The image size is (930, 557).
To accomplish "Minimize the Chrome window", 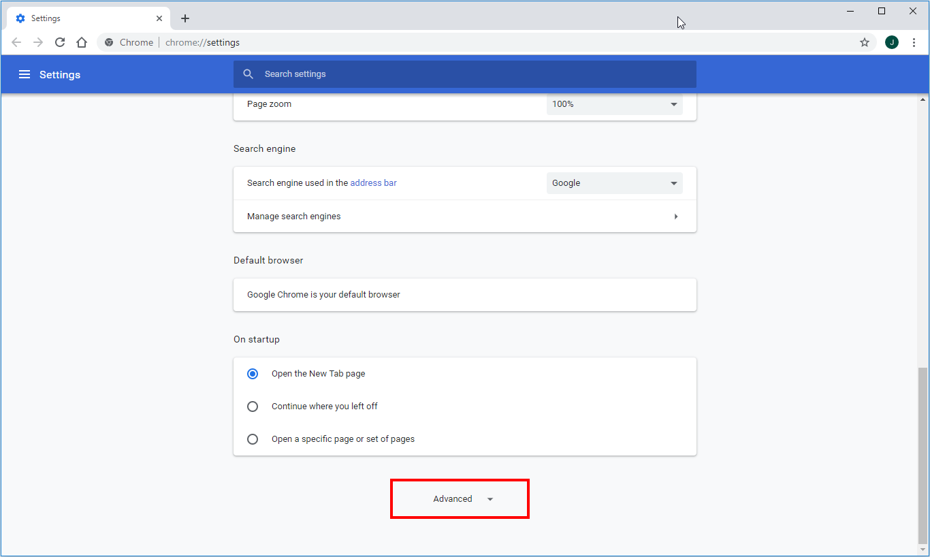I will [x=850, y=11].
